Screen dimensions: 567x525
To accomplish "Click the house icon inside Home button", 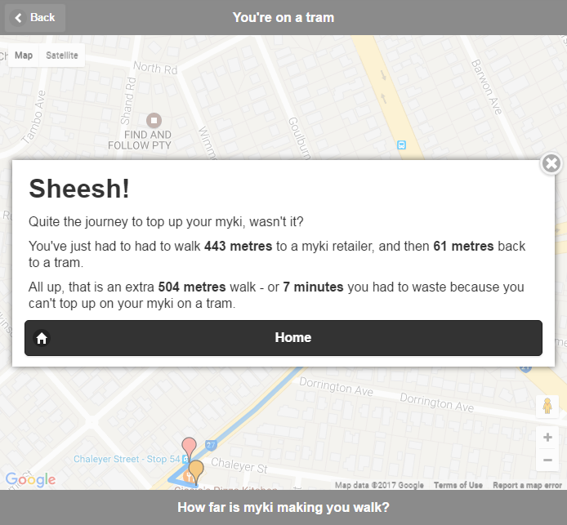I will pos(42,338).
